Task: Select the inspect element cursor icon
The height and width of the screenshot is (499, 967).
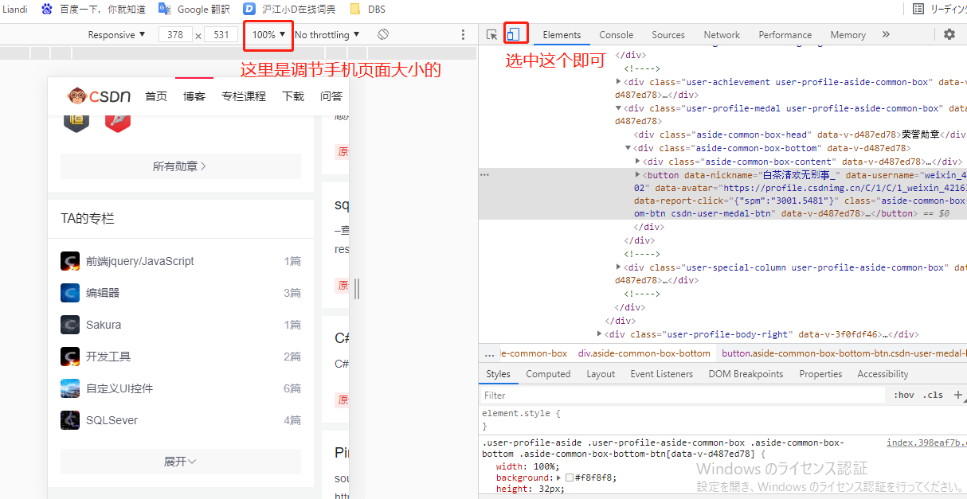Action: [491, 34]
